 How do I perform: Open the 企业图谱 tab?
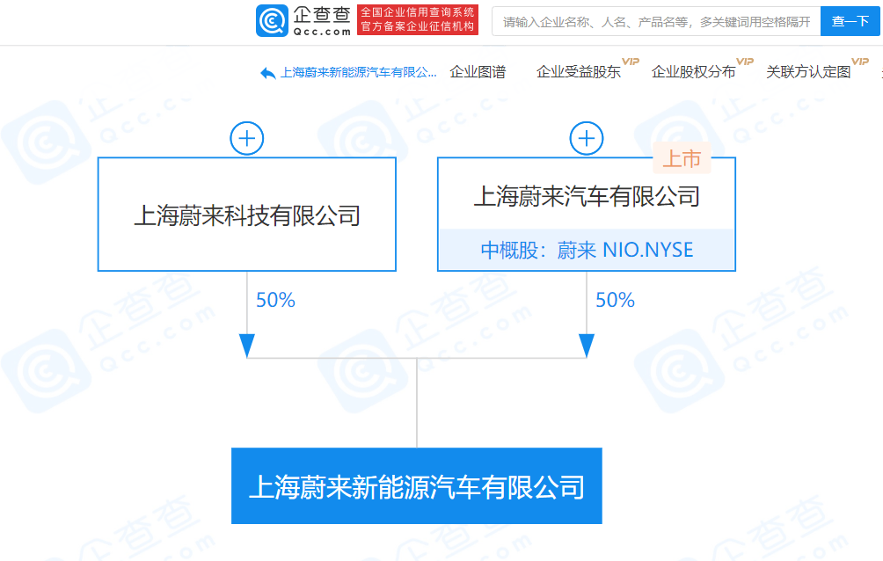478,72
